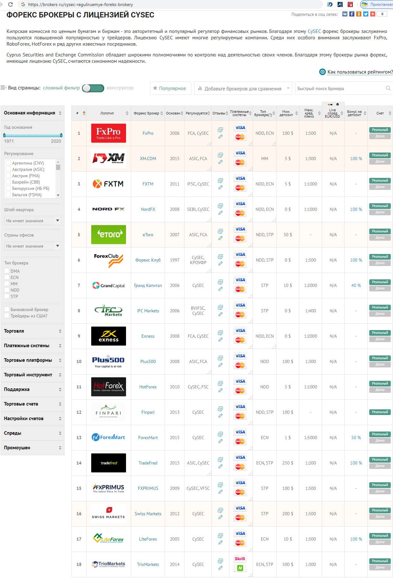The width and height of the screenshot is (393, 578).
Task: Check ECN broker type checkbox
Action: pyautogui.click(x=7, y=277)
